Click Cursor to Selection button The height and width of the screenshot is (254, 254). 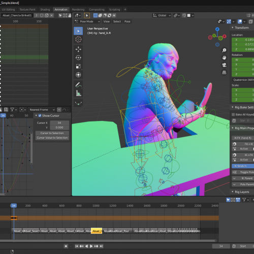[x=52, y=133]
